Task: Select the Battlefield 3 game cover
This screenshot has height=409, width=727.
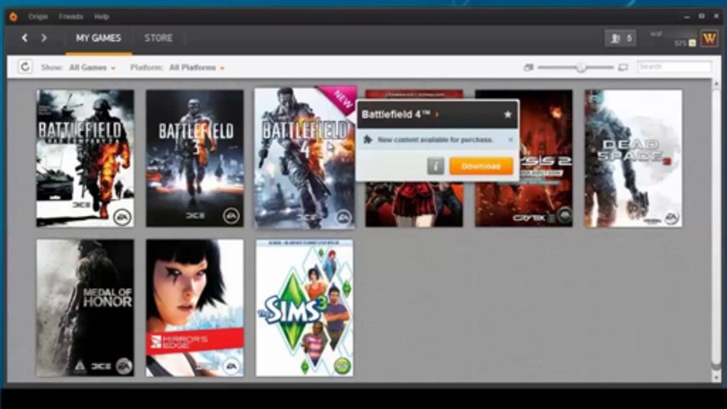Action: click(195, 158)
